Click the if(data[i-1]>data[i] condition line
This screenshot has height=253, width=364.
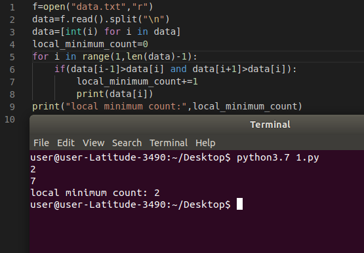click(176, 69)
